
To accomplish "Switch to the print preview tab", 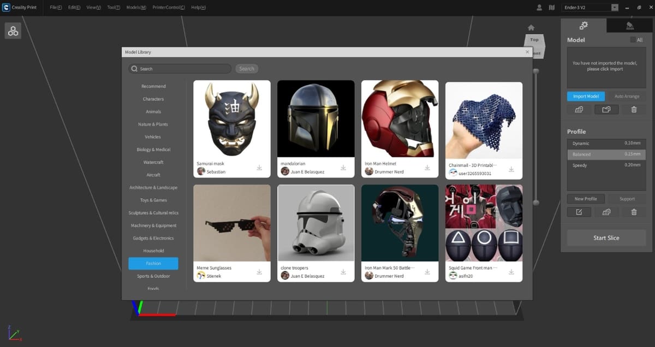I will [629, 26].
